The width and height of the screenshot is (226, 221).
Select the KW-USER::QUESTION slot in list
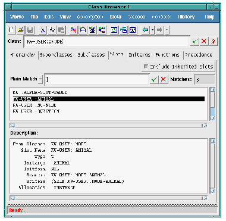coord(36,111)
